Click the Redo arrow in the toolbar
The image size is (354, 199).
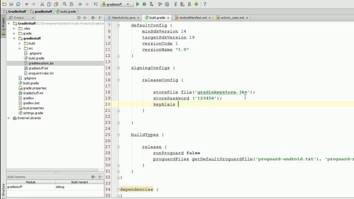pos(34,4)
